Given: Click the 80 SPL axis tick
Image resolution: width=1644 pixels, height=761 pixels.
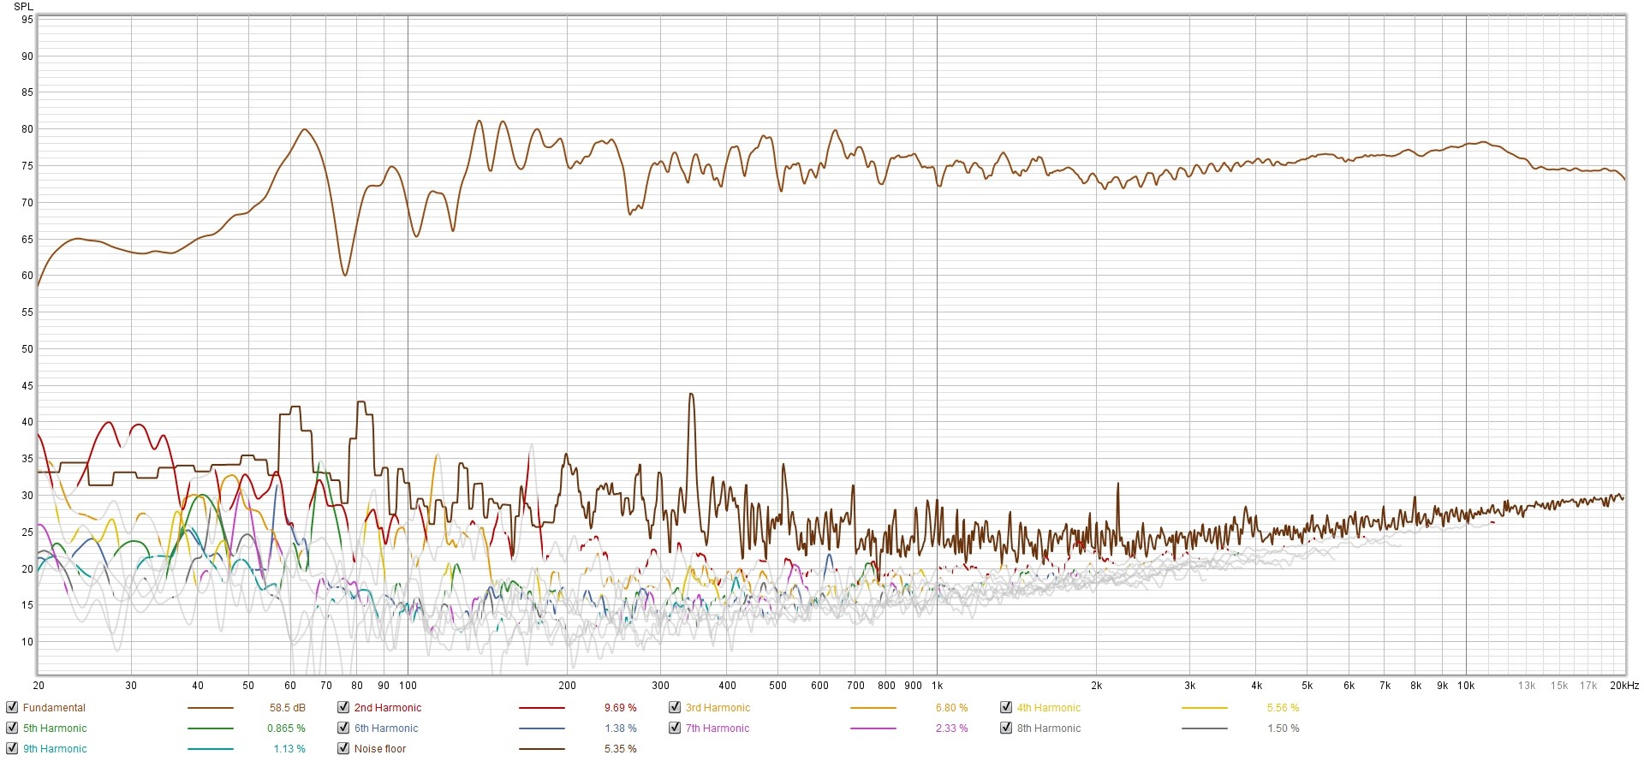Looking at the screenshot, I should click(27, 129).
